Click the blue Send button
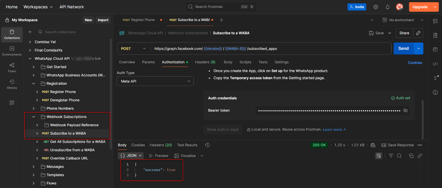 point(403,49)
